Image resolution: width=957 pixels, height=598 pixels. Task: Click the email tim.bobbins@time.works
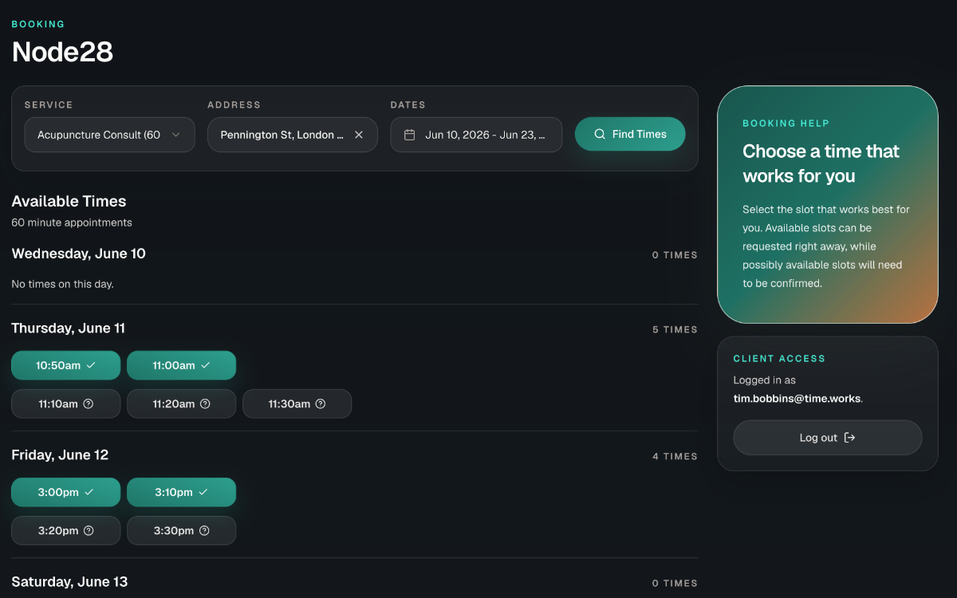click(797, 398)
